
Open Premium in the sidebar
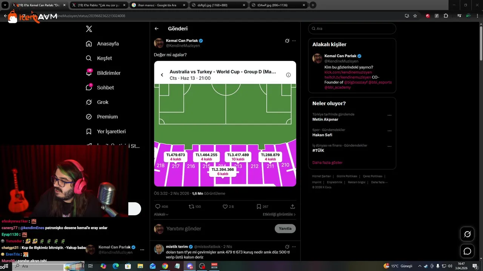click(x=102, y=117)
